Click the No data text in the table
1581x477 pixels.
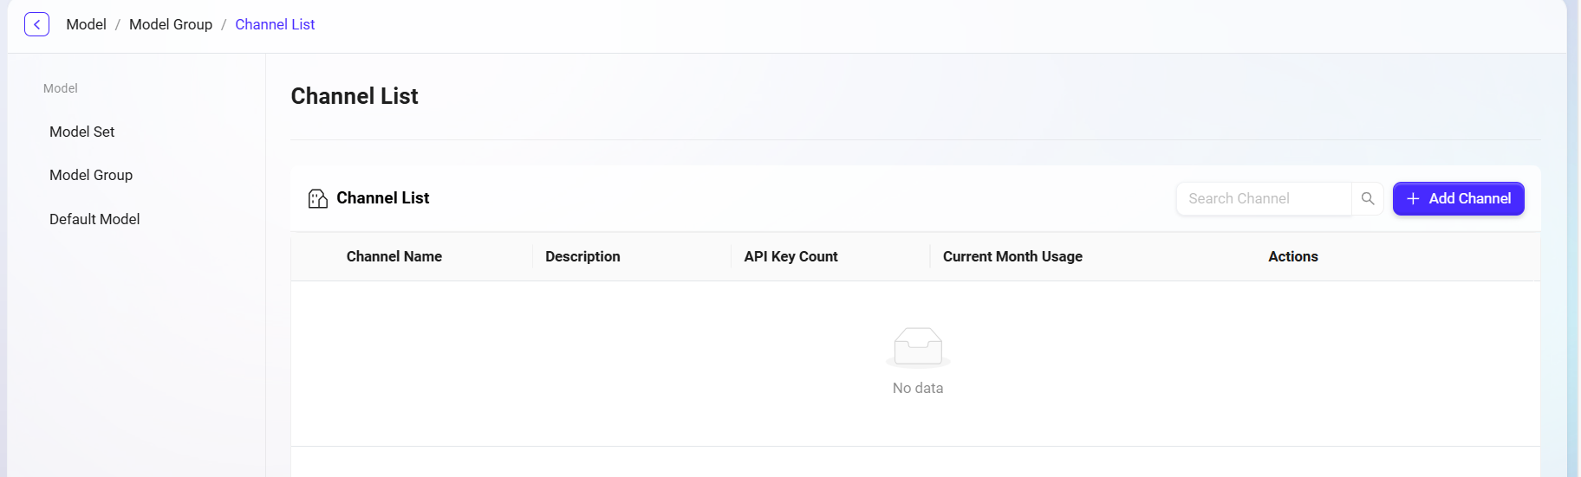(x=918, y=388)
